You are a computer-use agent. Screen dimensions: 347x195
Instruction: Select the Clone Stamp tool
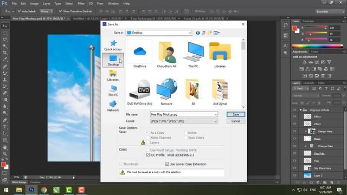coord(5,80)
